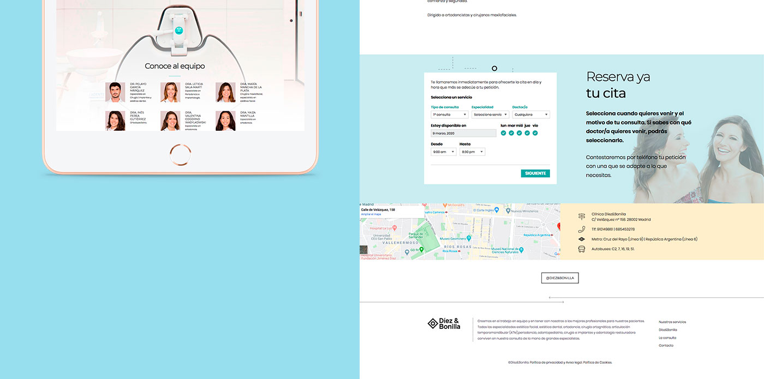Viewport: 764px width, 379px height.
Task: Open Díez&Bonilla in footer menu
Action: point(668,330)
